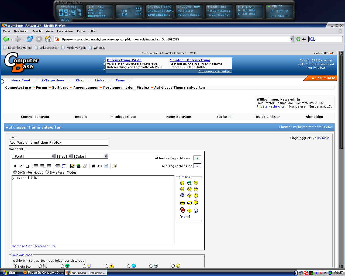Screen dimensions: 345x276
Task: Apply bold formatting in the editor
Action: (15, 166)
